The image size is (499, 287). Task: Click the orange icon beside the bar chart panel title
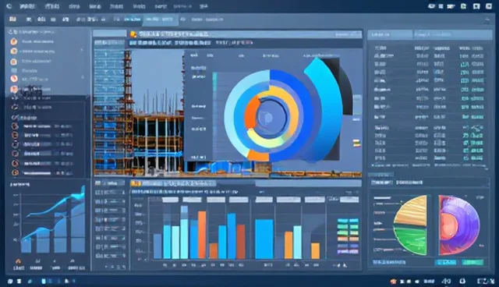point(136,183)
